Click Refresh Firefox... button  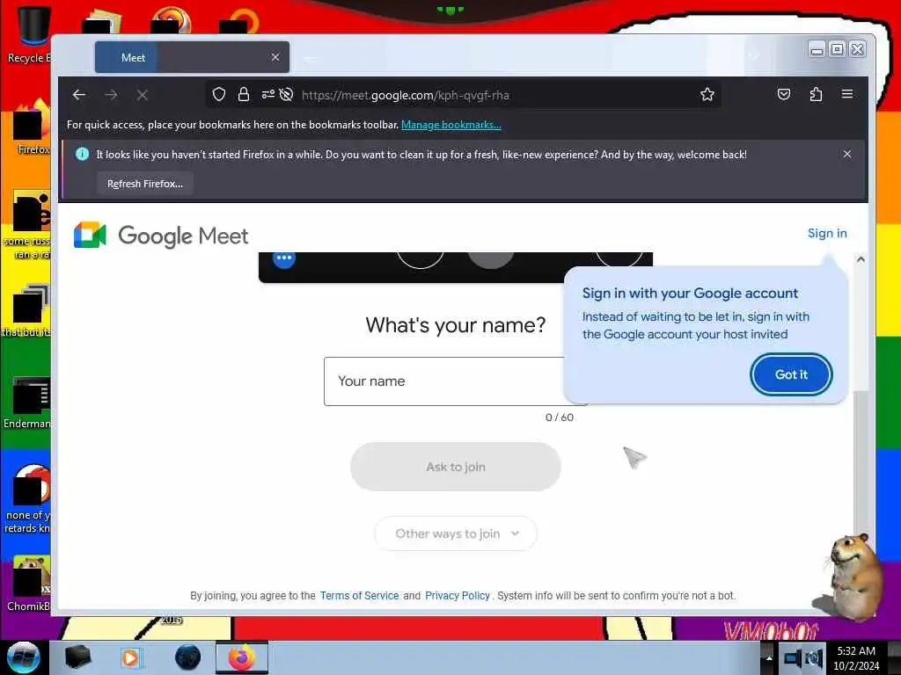[x=145, y=184]
